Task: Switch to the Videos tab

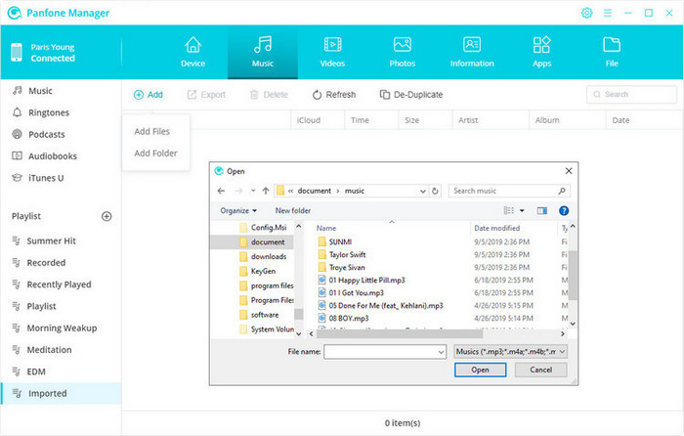Action: coord(332,52)
